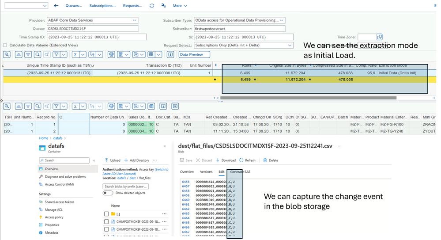Click the sum total icon in the request list toolbar
This screenshot has width=441, height=240.
click(x=75, y=55)
